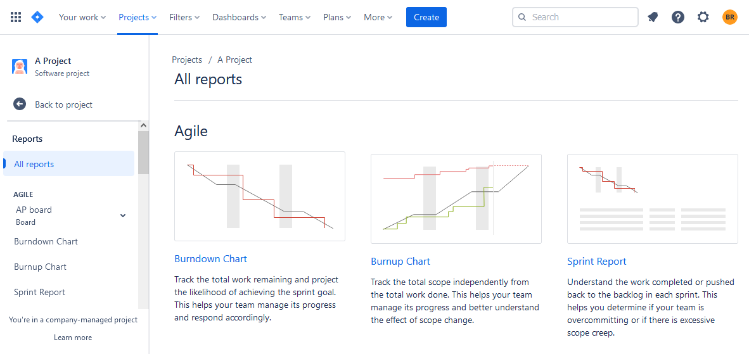Expand the AP board chevron
This screenshot has height=354, width=749.
click(123, 216)
